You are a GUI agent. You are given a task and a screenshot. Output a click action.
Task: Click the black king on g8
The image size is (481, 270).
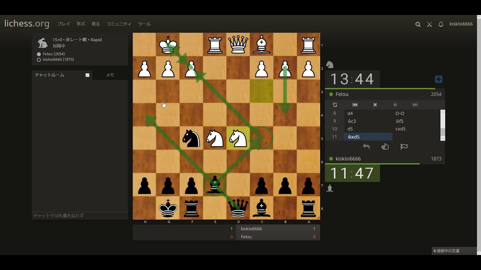click(168, 208)
